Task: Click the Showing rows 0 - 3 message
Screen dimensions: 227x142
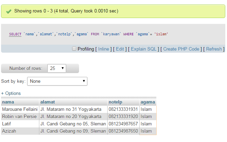Action: pos(66,11)
